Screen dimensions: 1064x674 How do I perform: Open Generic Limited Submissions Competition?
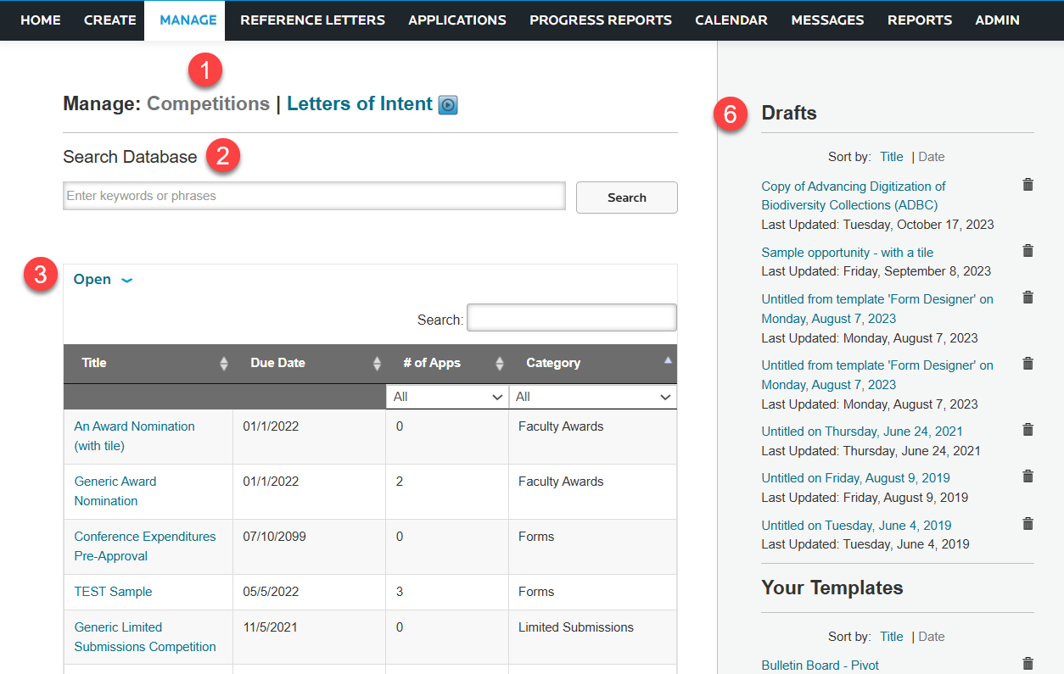coord(145,637)
